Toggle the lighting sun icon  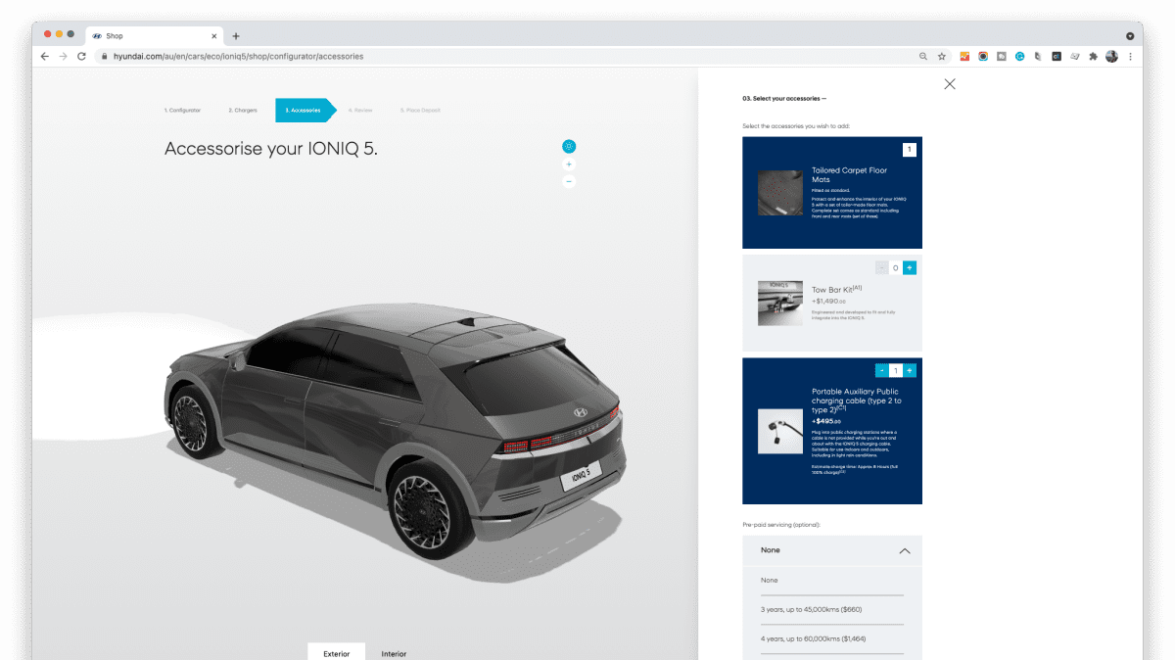click(x=569, y=146)
